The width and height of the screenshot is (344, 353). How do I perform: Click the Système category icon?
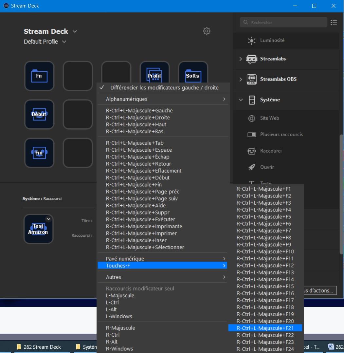[x=252, y=100]
